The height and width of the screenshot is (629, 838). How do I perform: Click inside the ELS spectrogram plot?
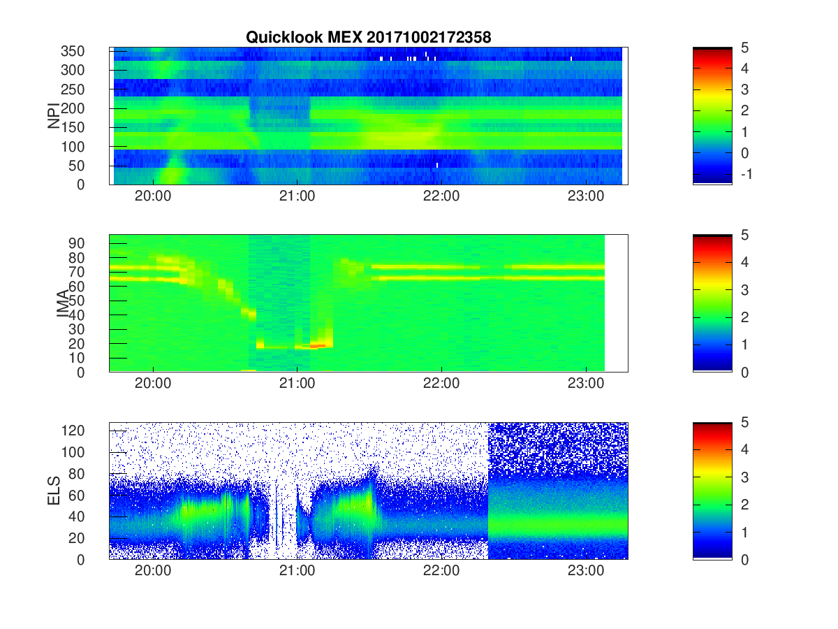tap(368, 491)
